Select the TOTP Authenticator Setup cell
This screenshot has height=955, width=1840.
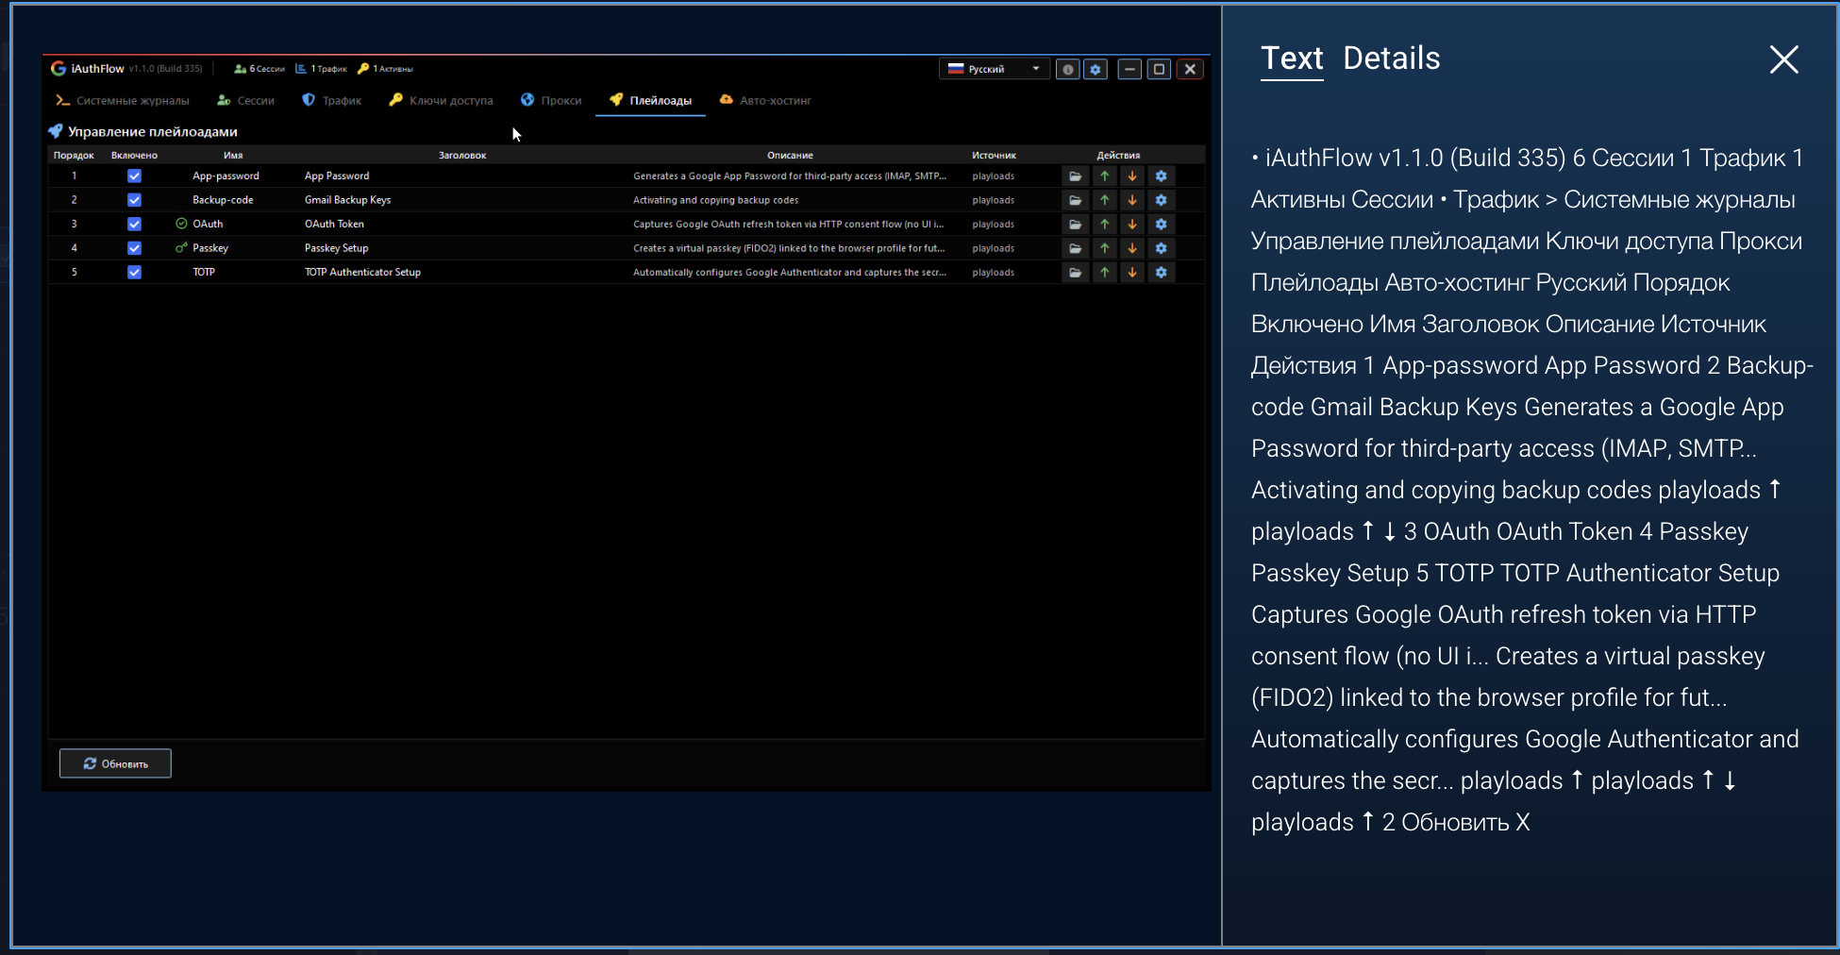pos(362,273)
